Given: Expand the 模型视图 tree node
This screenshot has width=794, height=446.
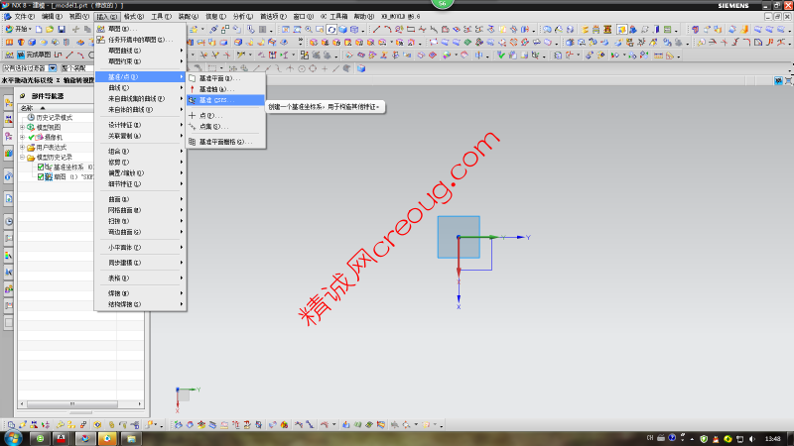Looking at the screenshot, I should point(22,128).
